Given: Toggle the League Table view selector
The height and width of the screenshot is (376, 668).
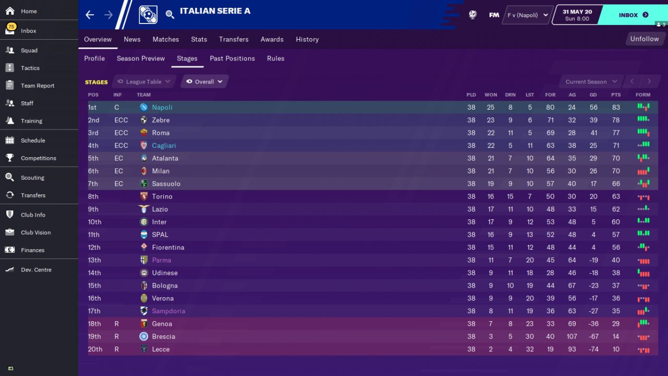Looking at the screenshot, I should [144, 81].
